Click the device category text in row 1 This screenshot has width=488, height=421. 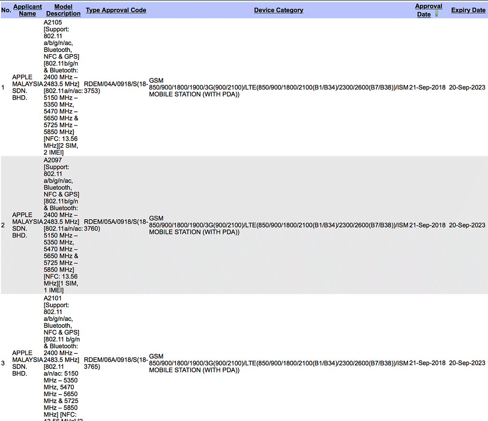click(278, 87)
